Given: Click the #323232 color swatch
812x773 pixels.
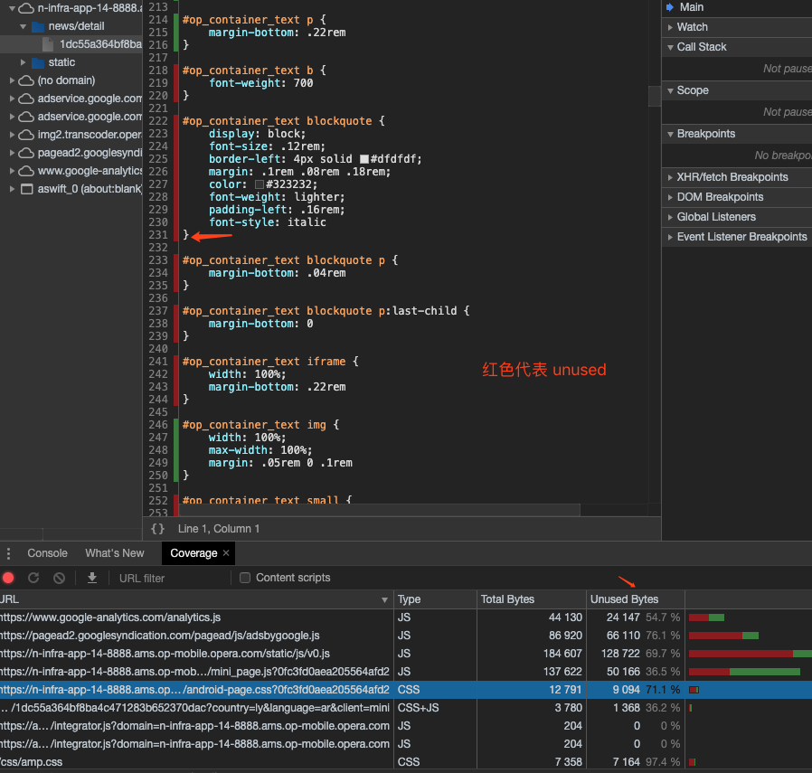Looking at the screenshot, I should (260, 184).
